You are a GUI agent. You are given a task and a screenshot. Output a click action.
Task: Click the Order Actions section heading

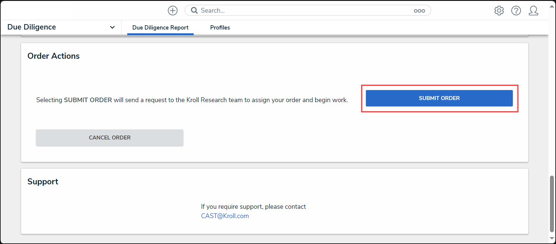click(x=53, y=56)
